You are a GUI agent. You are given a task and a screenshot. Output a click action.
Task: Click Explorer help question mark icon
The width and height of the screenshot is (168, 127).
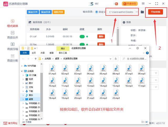pos(147,53)
